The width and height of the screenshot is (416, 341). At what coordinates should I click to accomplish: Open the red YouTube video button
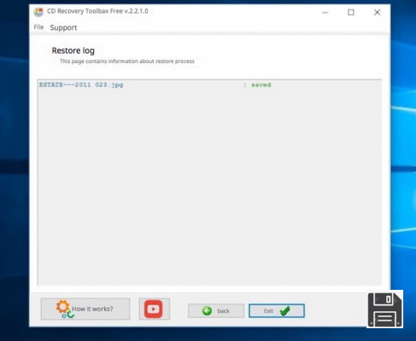point(153,309)
